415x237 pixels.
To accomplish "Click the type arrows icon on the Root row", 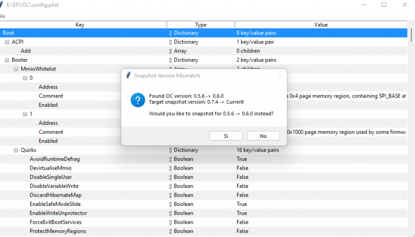I will click(171, 33).
